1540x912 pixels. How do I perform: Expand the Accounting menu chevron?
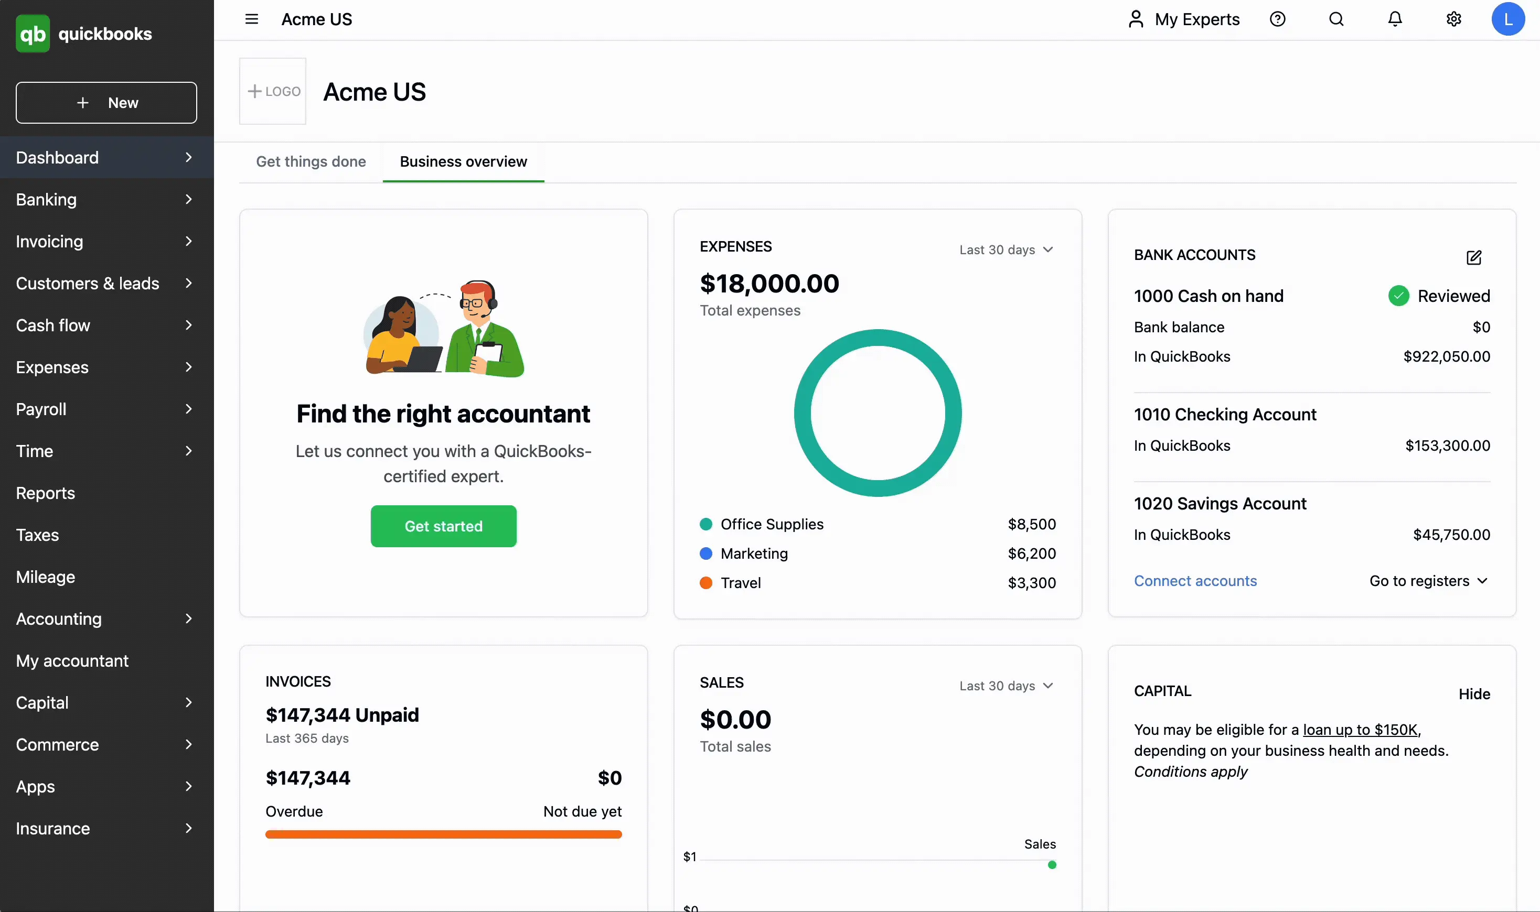[189, 618]
